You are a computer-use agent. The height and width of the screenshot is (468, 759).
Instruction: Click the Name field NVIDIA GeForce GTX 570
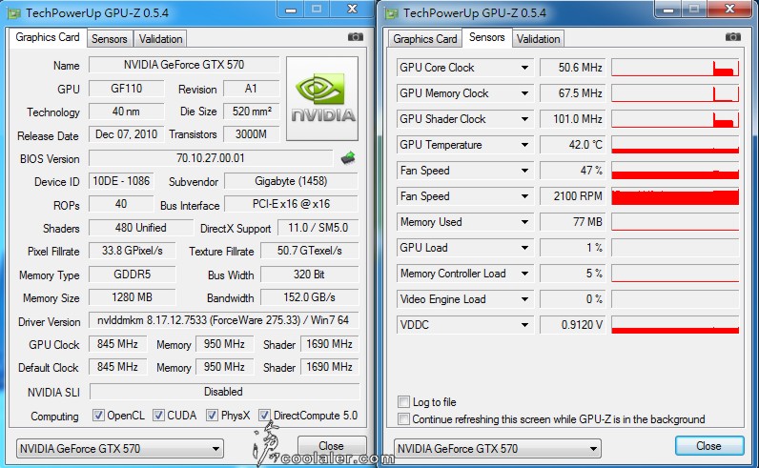184,65
